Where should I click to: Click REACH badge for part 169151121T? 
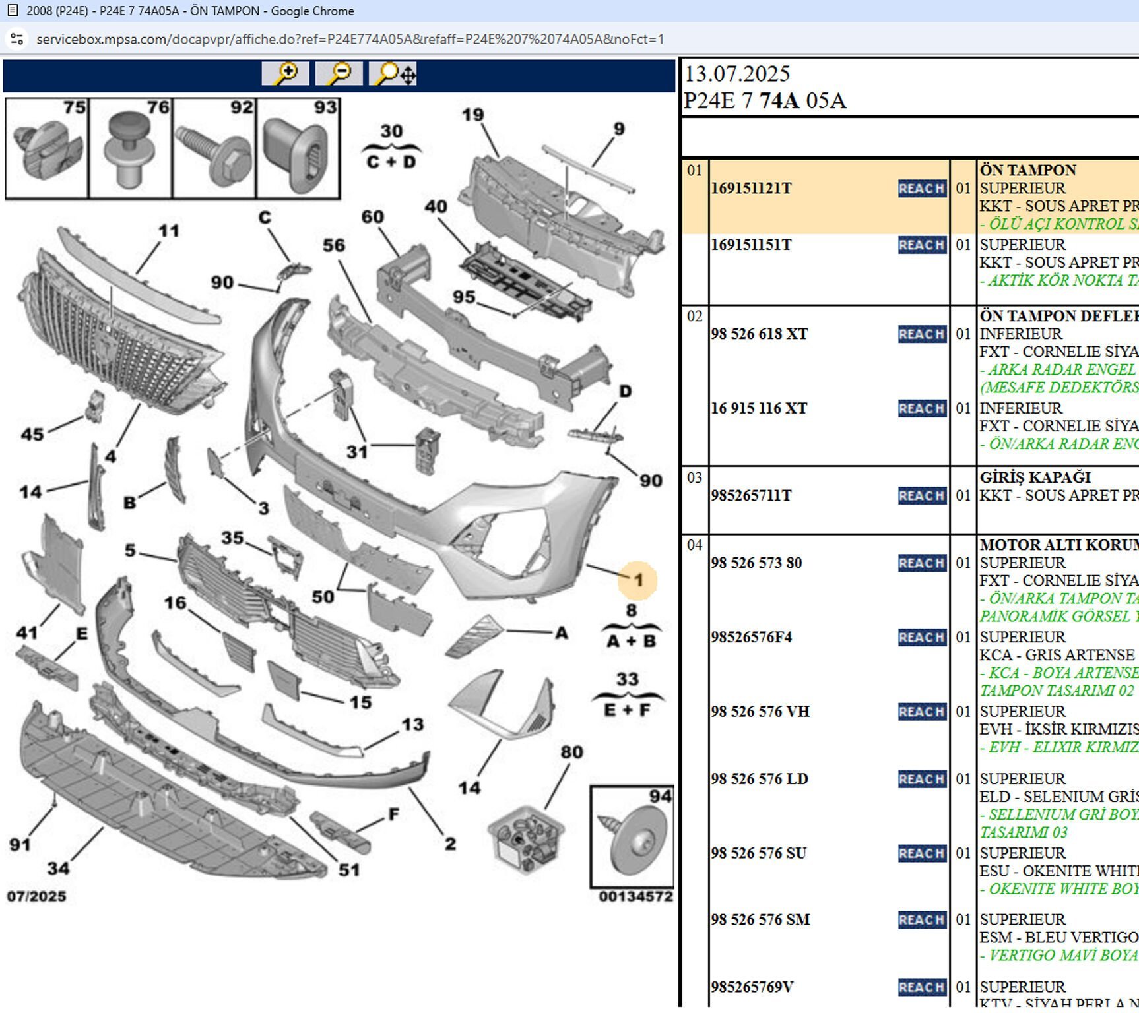[x=921, y=189]
